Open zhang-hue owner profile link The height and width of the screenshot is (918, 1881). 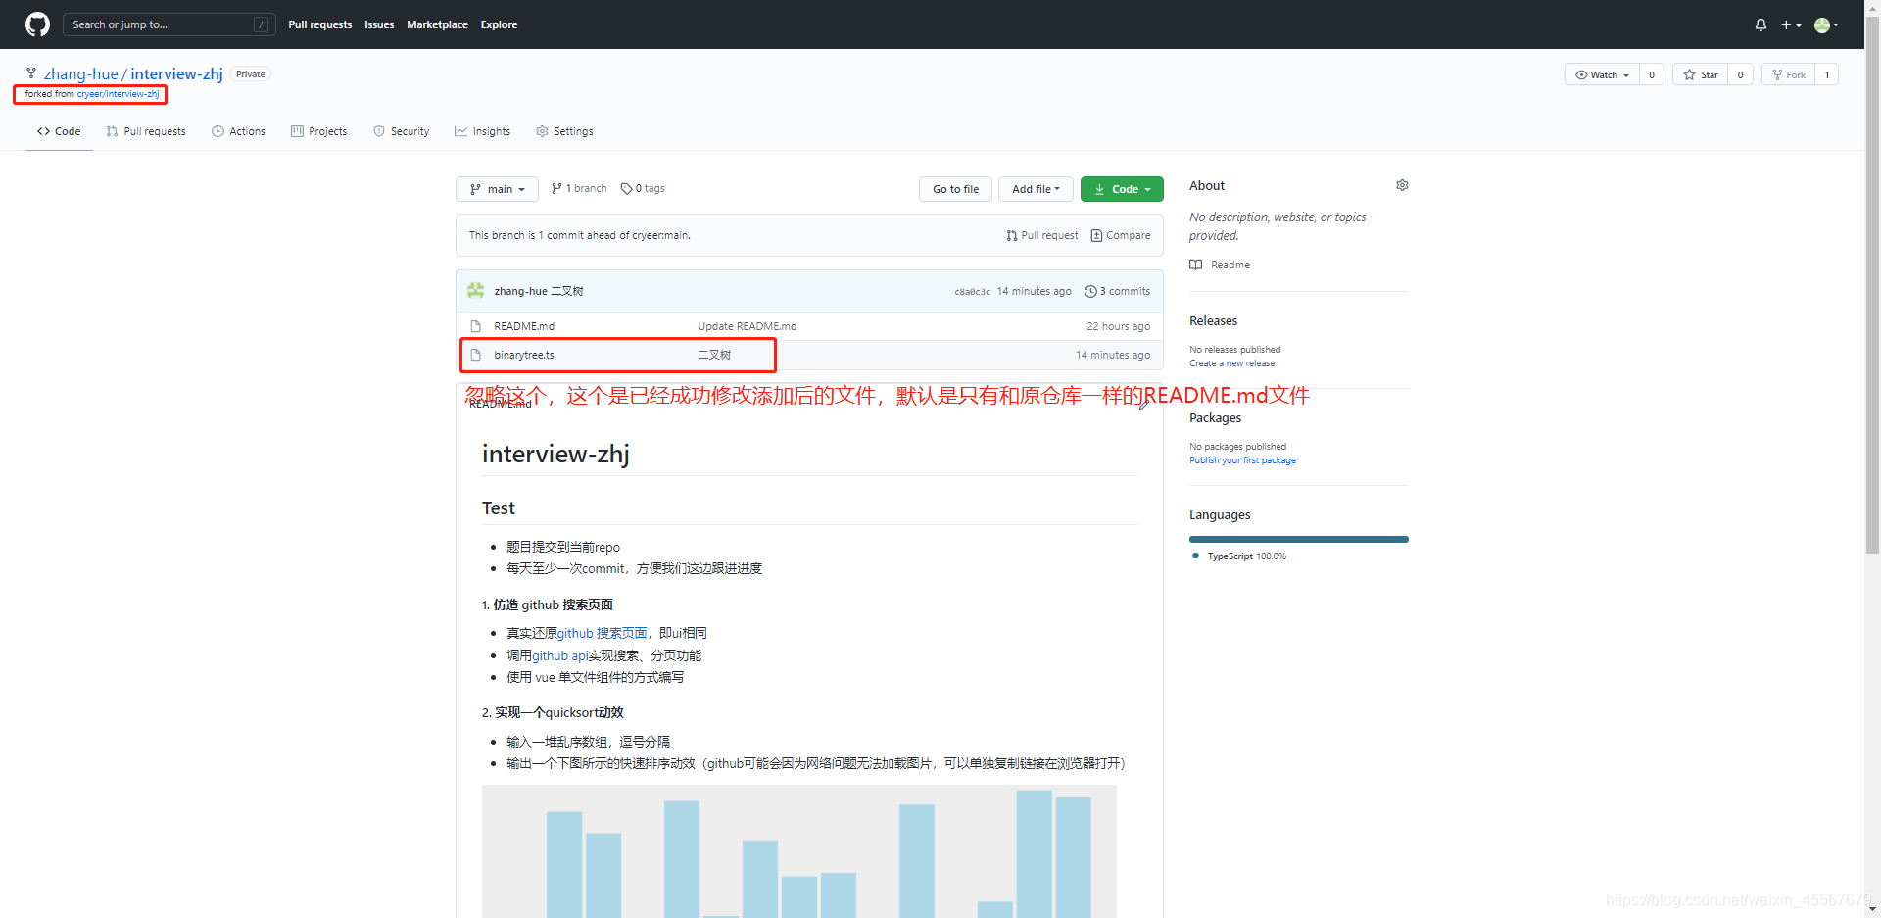(x=80, y=74)
